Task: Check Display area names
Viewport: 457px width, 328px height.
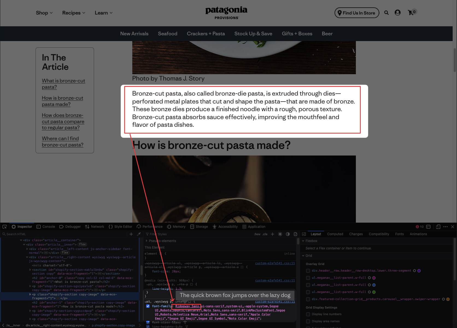Action: click(308, 321)
